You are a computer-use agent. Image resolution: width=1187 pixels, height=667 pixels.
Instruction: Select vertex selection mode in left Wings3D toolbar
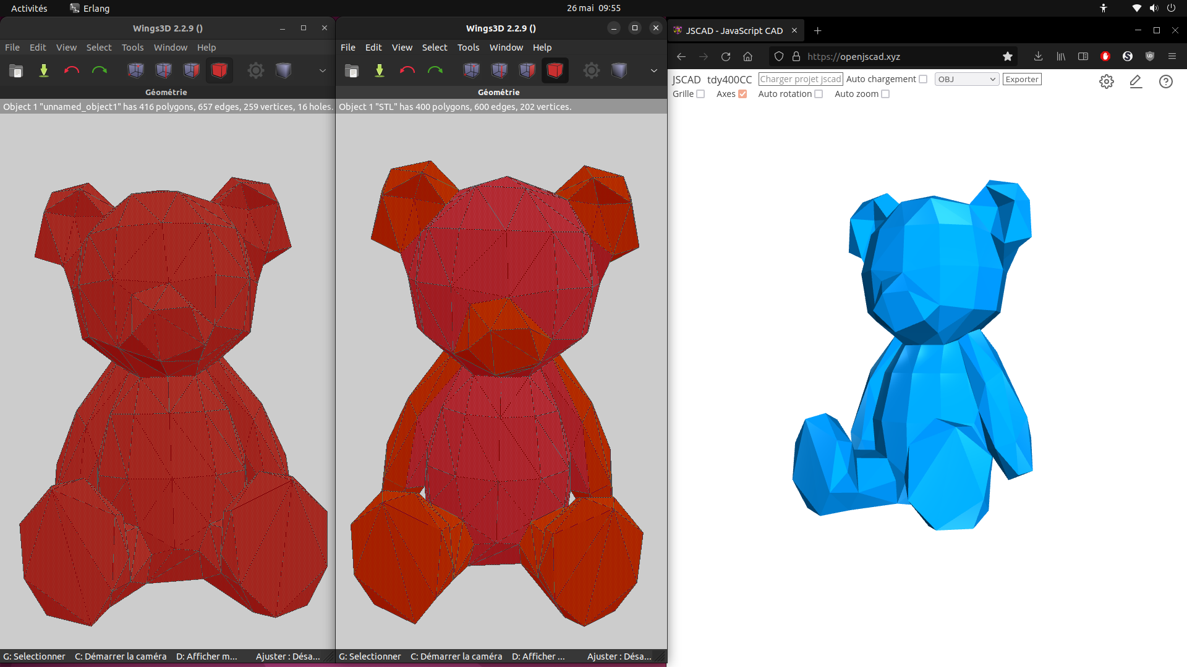pyautogui.click(x=135, y=70)
